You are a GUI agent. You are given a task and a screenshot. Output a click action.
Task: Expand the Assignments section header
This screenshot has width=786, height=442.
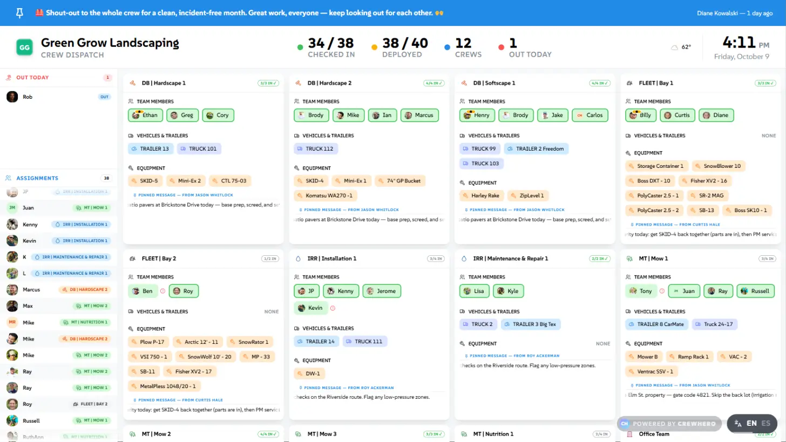click(58, 178)
